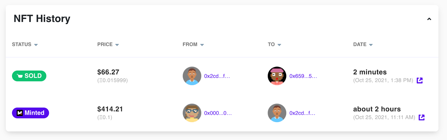This screenshot has width=447, height=140.
Task: Click the $66.27 sale price
Action: [x=108, y=72]
